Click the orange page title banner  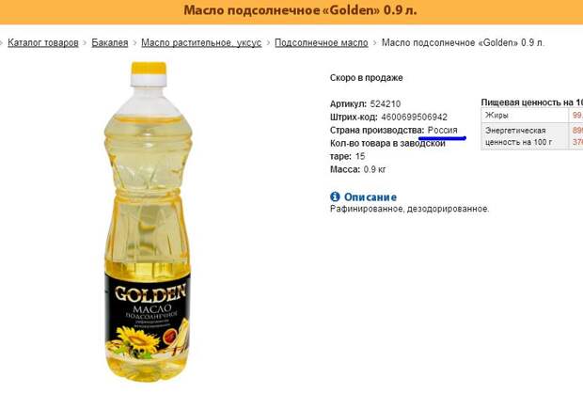click(x=291, y=12)
